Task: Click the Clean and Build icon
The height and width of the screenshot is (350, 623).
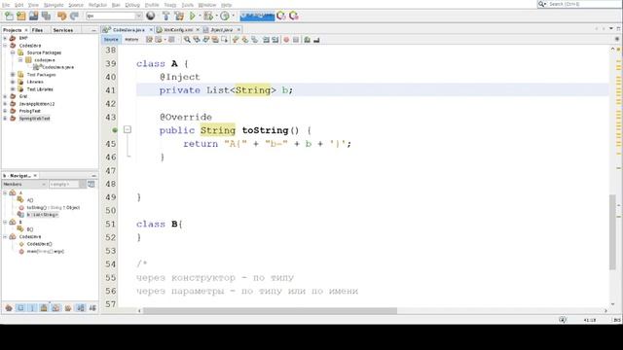Action: click(x=179, y=16)
